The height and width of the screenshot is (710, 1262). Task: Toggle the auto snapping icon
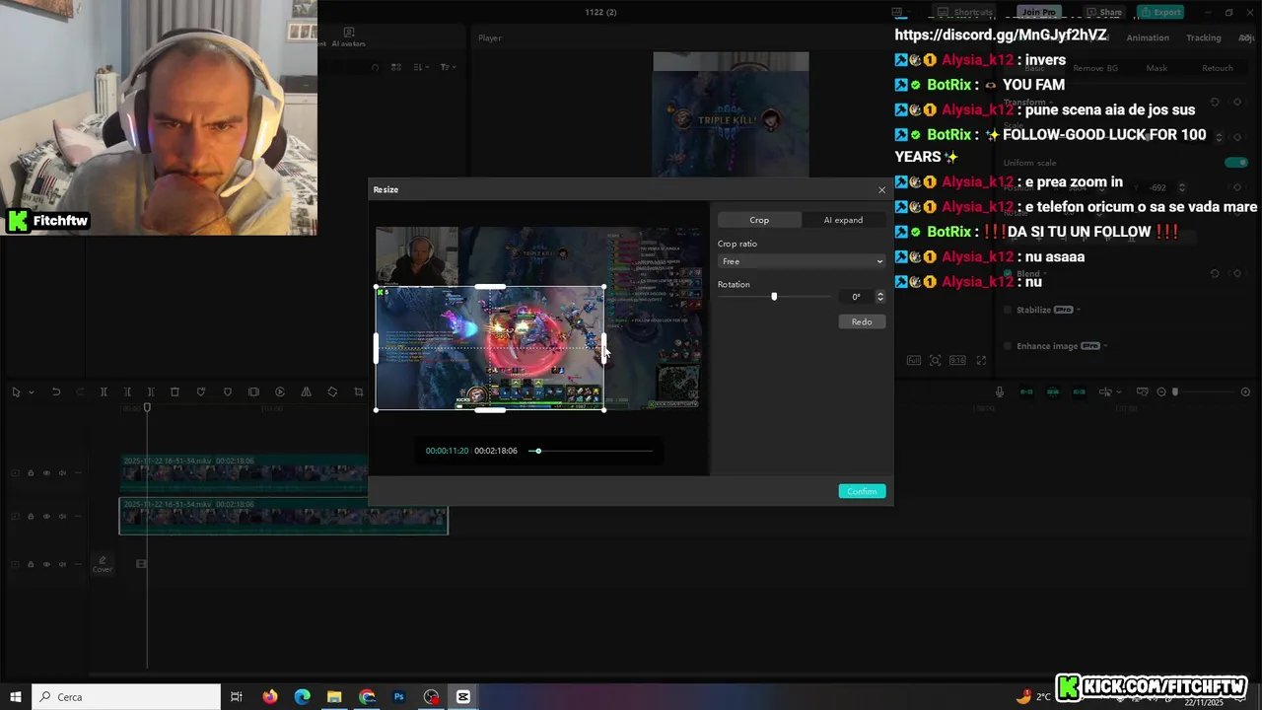tap(1053, 391)
